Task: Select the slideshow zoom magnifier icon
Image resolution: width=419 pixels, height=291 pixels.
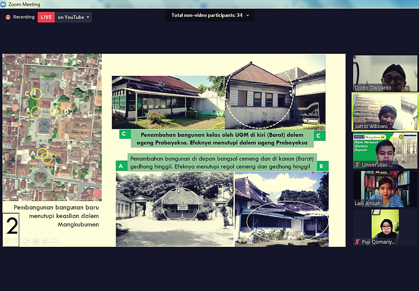Action: [x=45, y=242]
